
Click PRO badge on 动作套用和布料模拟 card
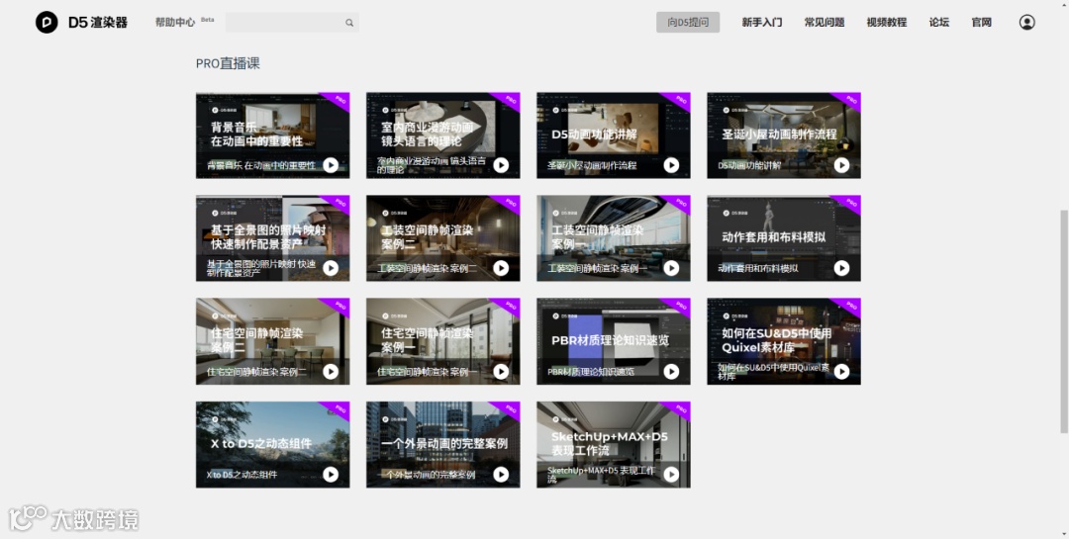[851, 203]
